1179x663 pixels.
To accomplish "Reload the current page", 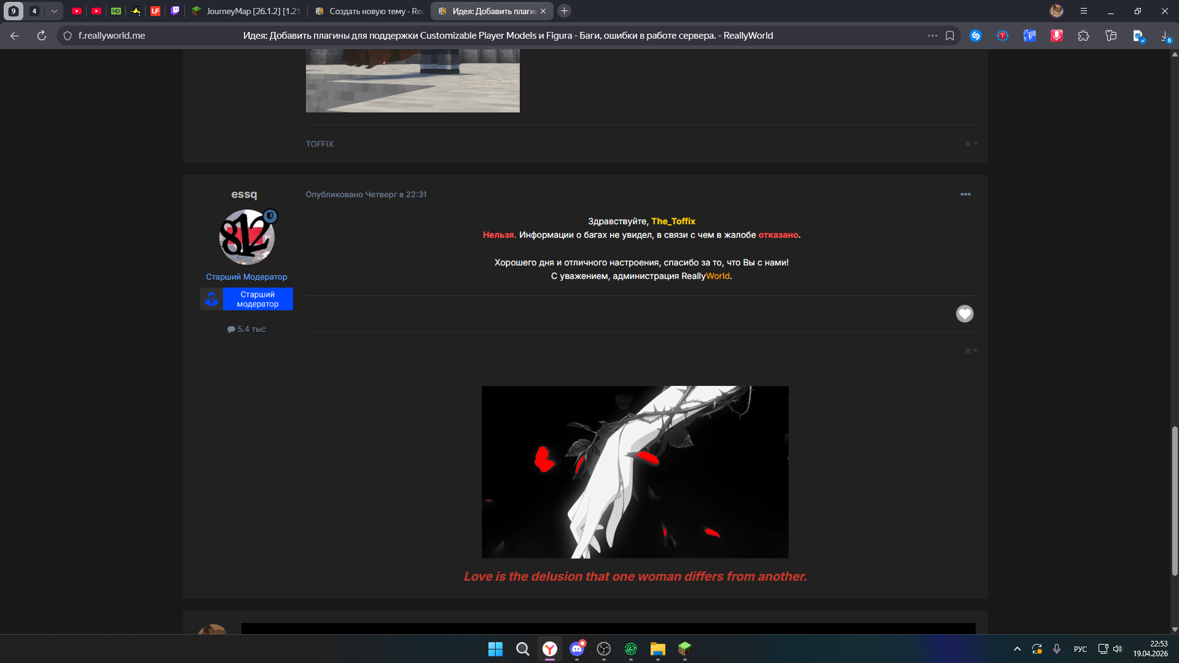I will [41, 36].
